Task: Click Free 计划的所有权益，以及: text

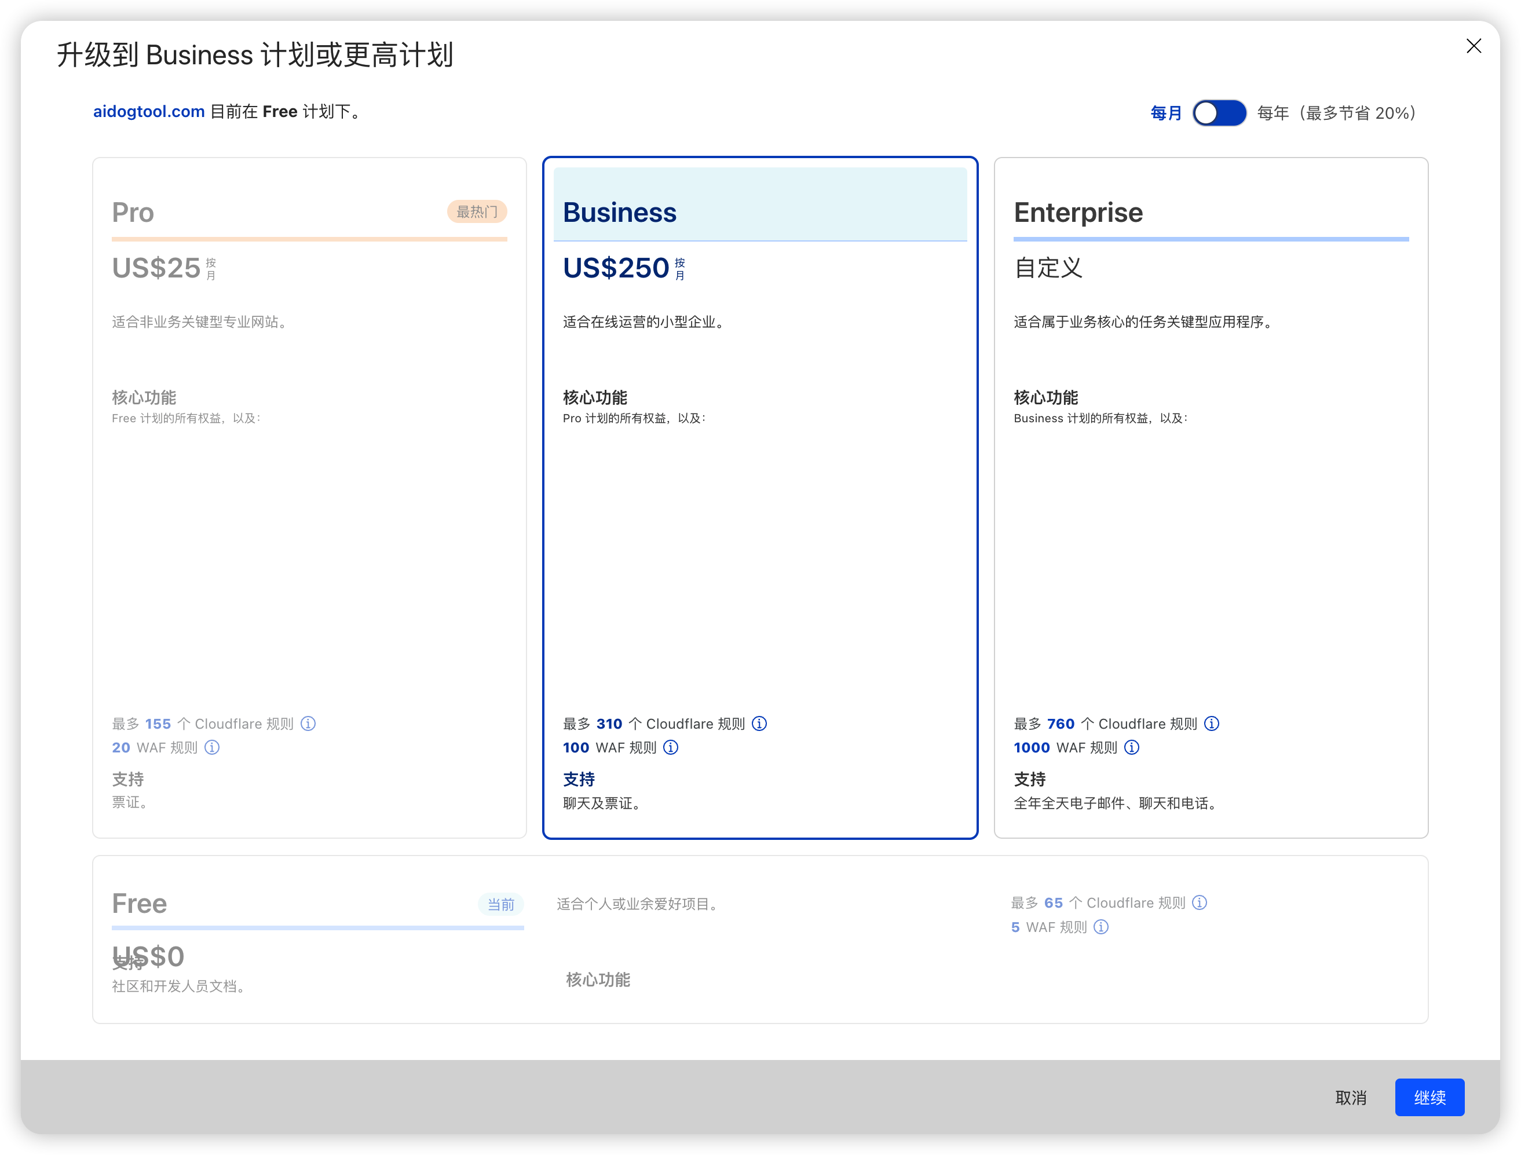Action: tap(187, 418)
